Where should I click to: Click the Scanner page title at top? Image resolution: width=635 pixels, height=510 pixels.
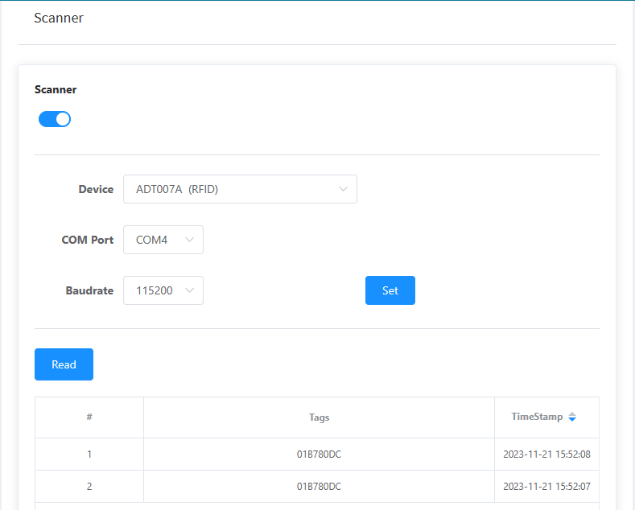pos(59,18)
